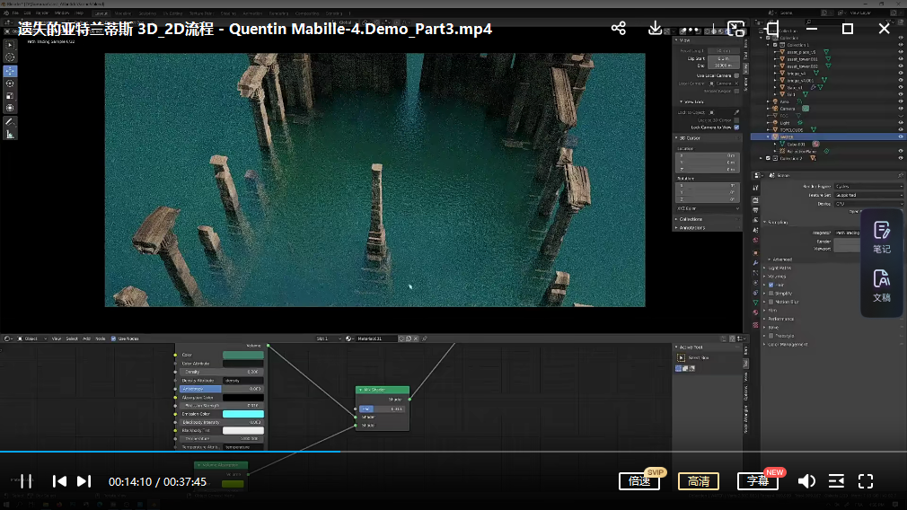
Task: Open the node editor Node menu
Action: (100, 339)
